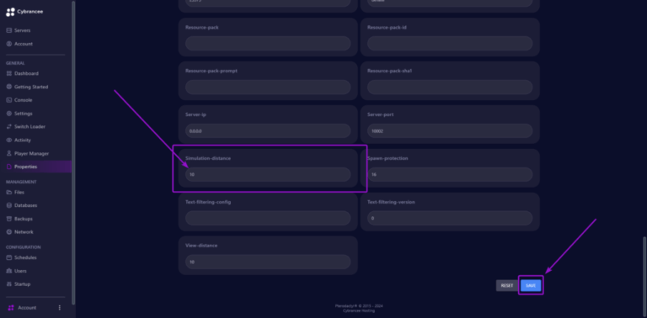Click the Simulation-distance label text
This screenshot has height=318, width=647.
[208, 158]
